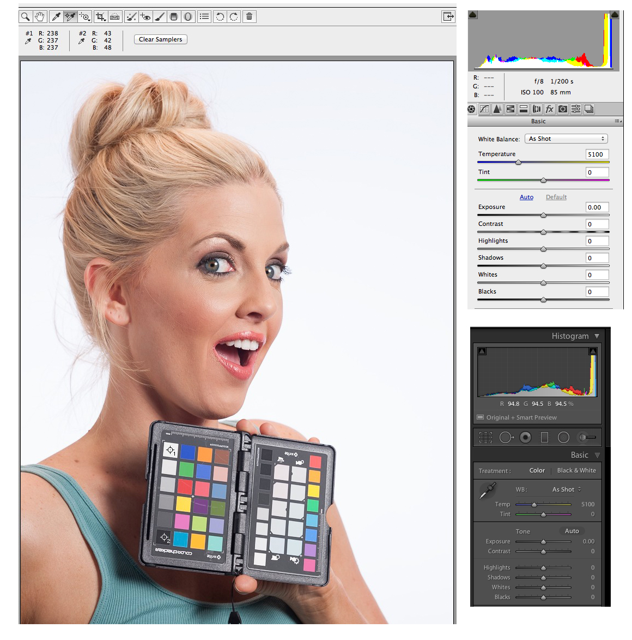
Task: Open the Split Toning tab
Action: point(524,109)
